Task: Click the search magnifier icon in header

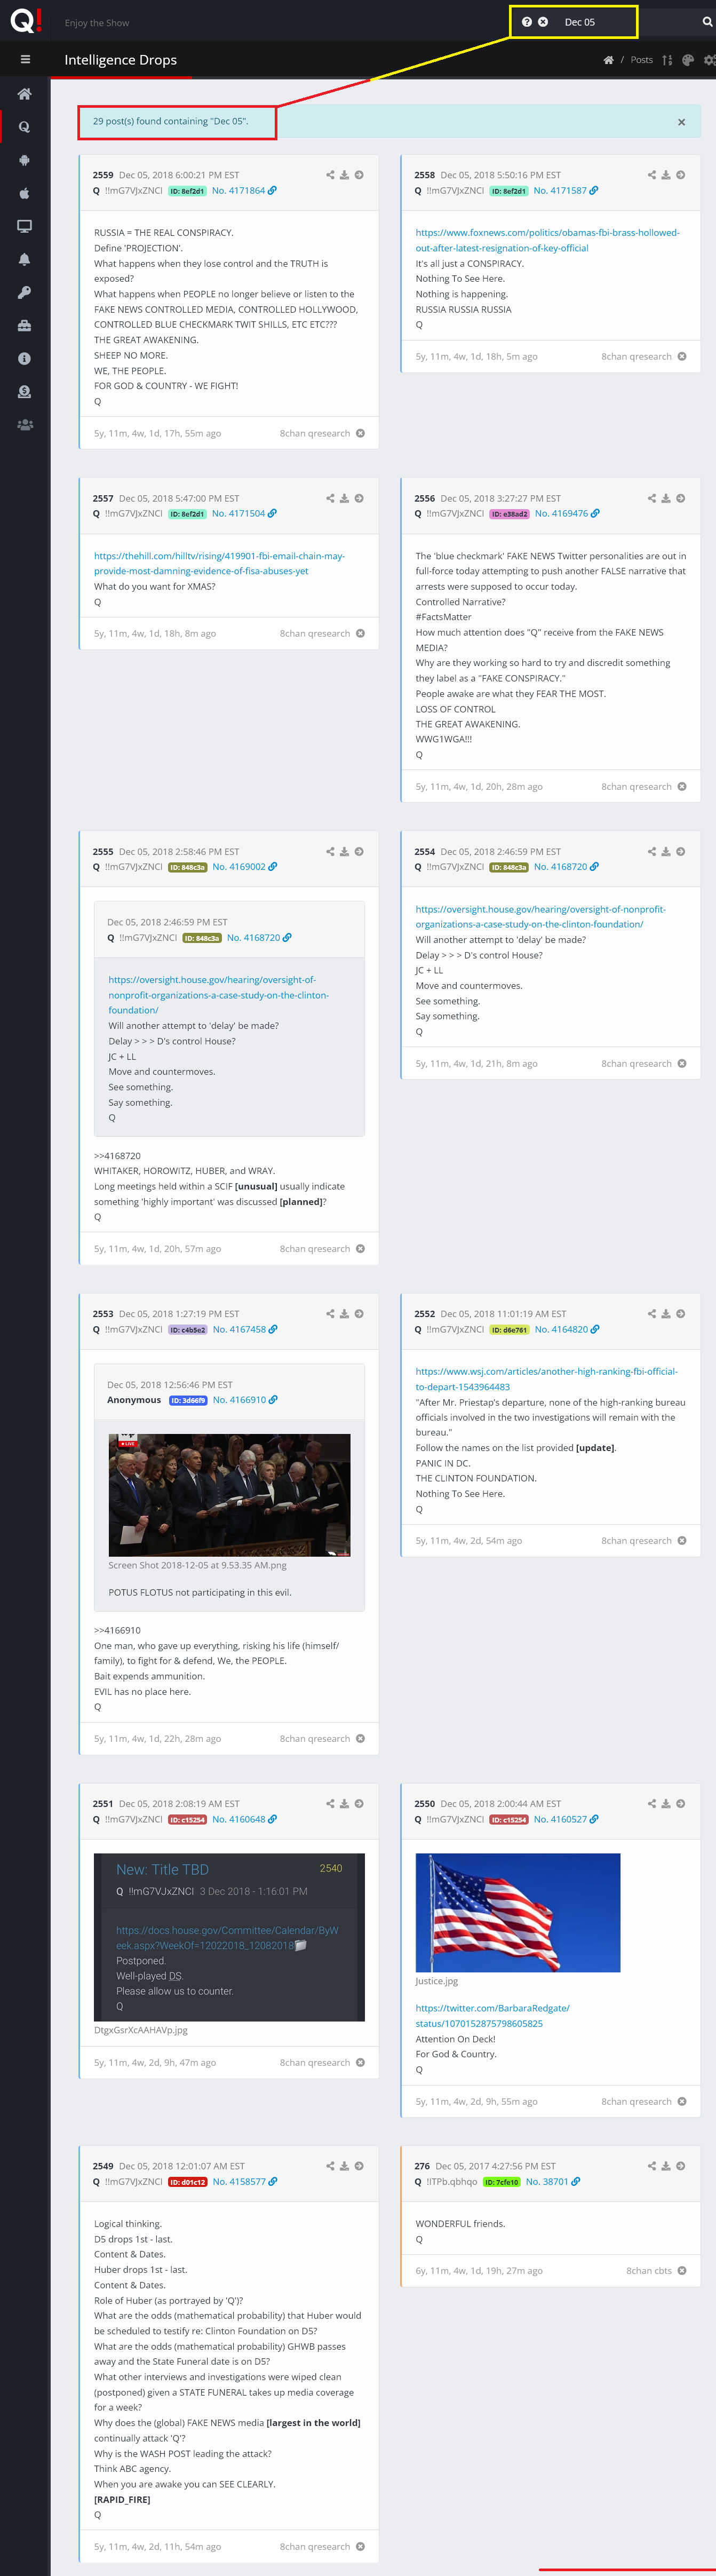Action: coord(707,22)
